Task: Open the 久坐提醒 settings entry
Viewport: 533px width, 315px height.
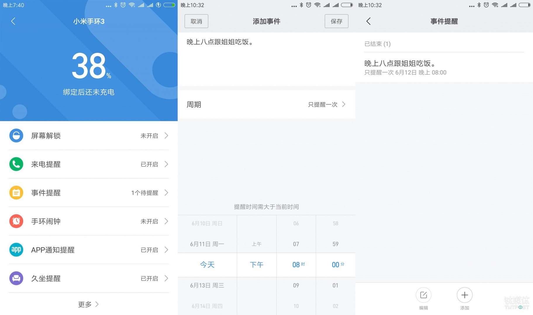Action: click(x=88, y=278)
